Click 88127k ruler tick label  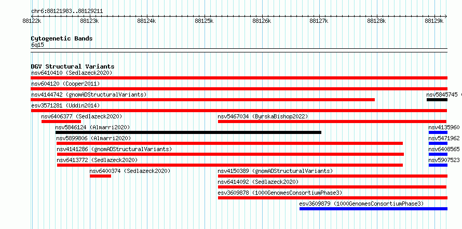click(319, 21)
